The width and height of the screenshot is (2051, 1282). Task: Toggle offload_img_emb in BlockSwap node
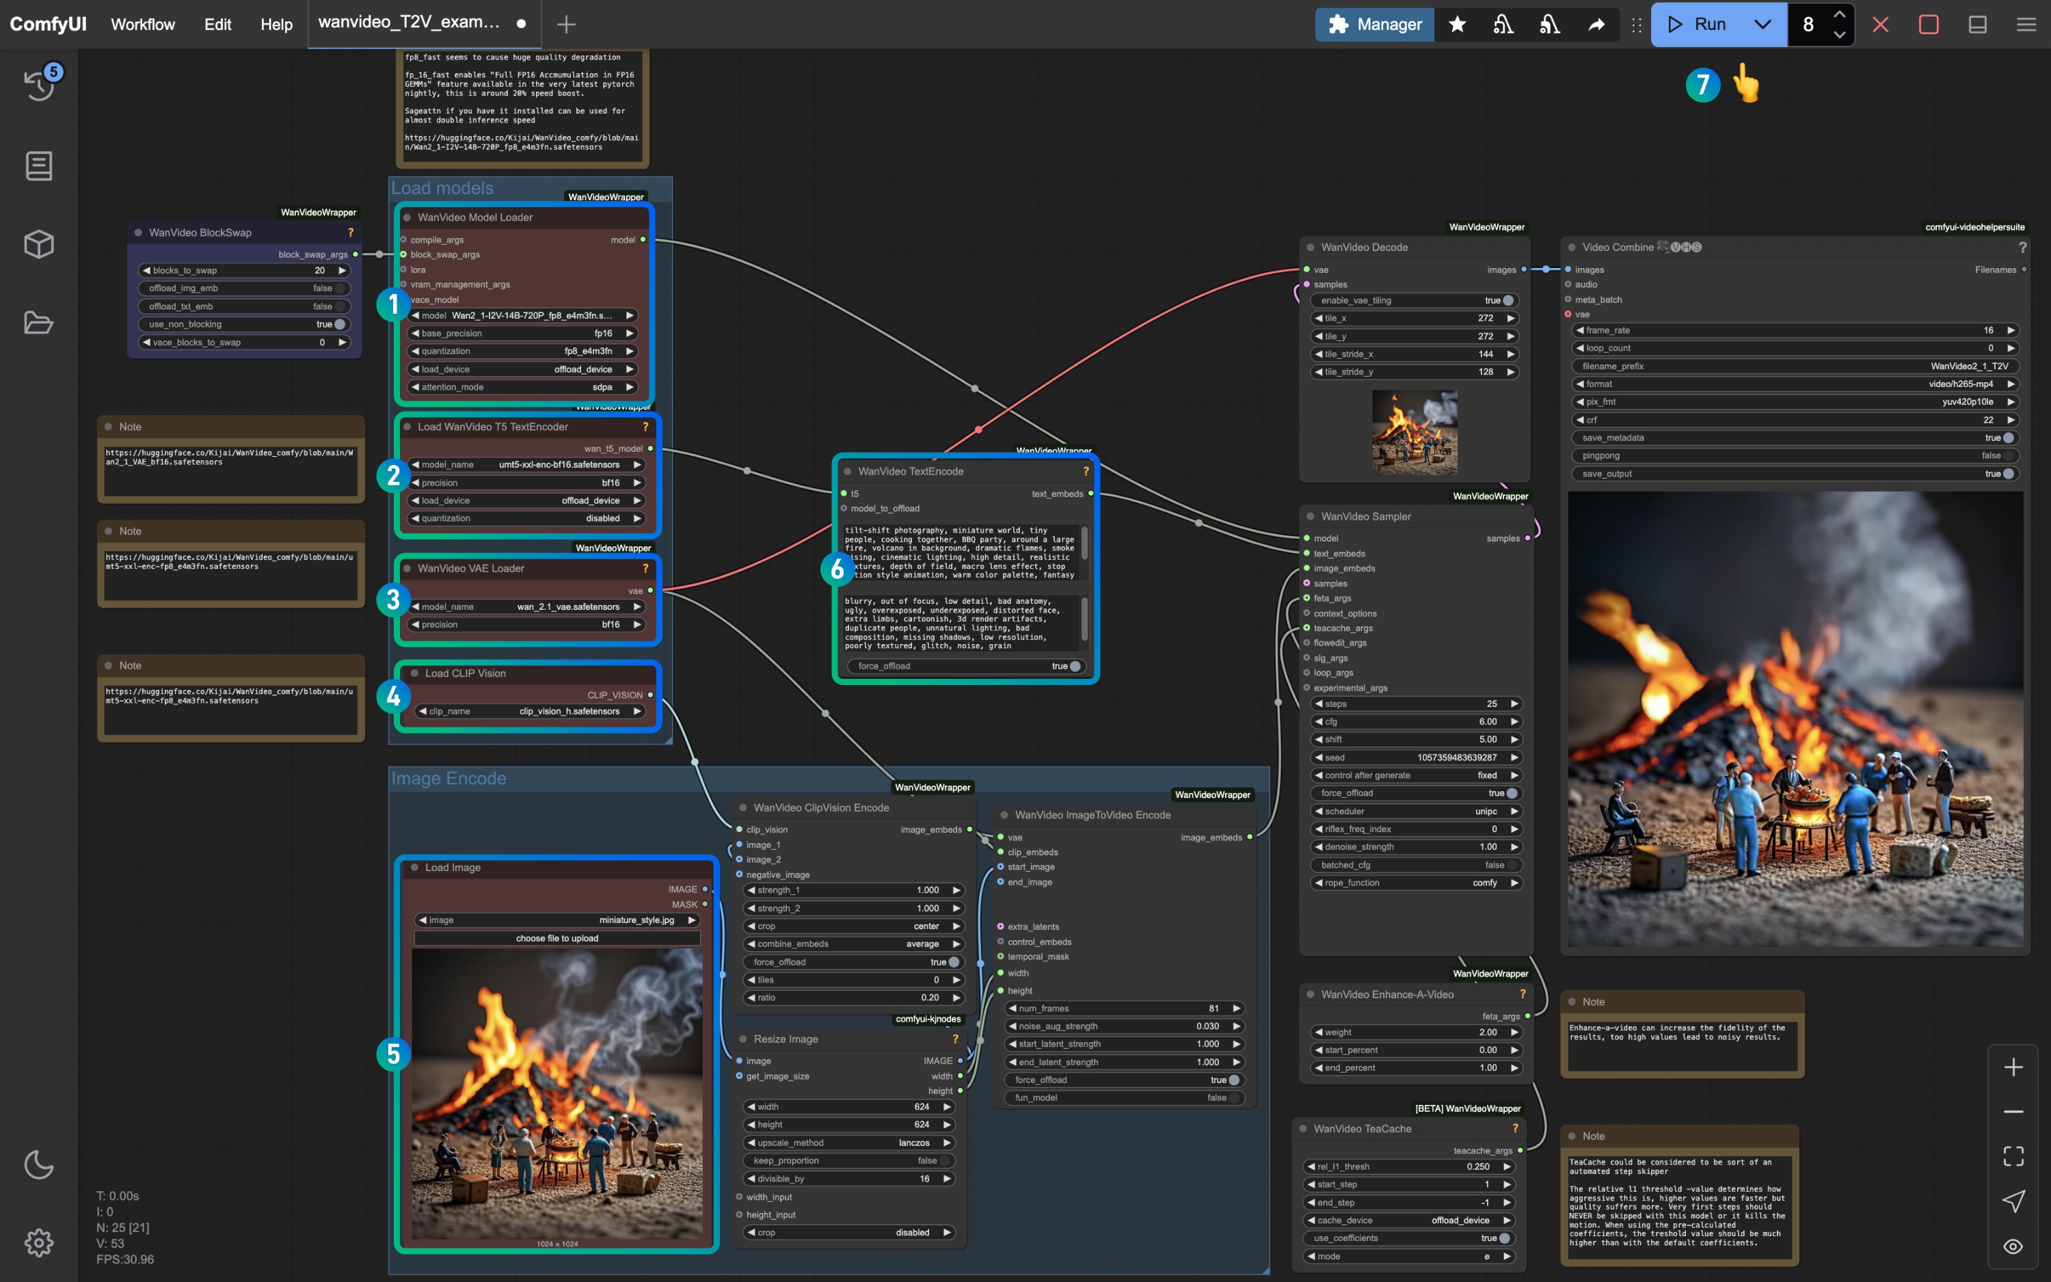(x=244, y=289)
